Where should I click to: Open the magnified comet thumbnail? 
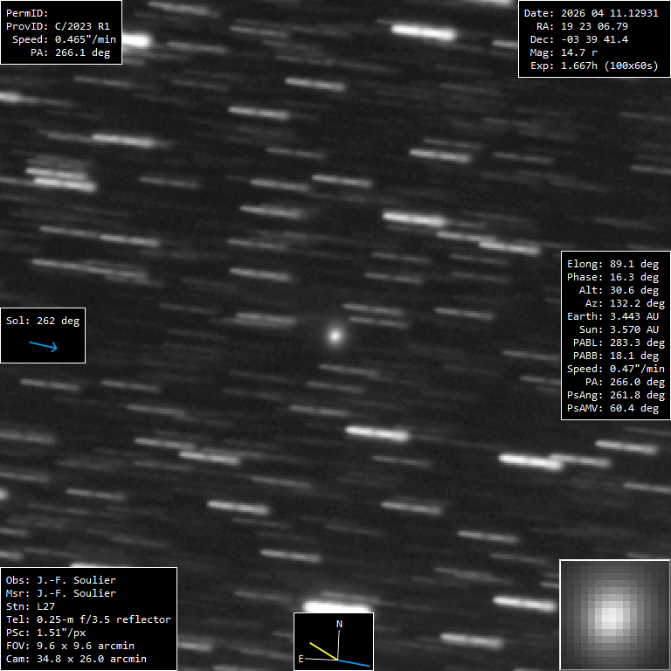coord(614,614)
